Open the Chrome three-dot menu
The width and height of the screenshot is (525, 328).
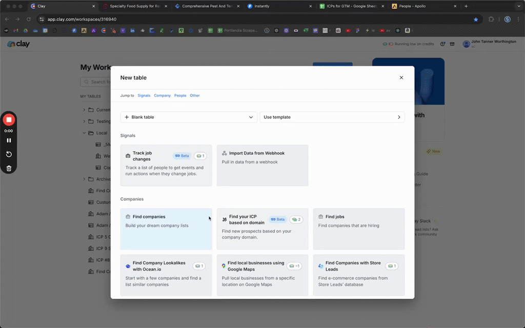(518, 19)
